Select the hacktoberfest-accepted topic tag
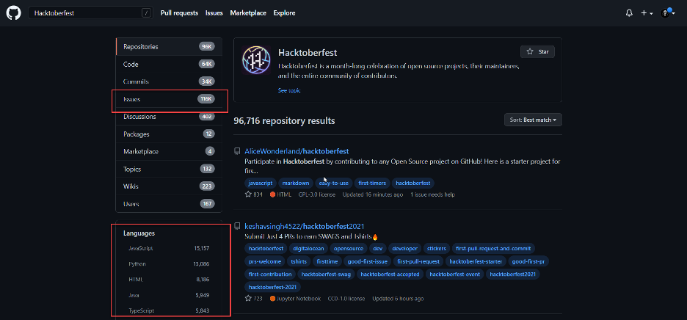This screenshot has height=320, width=687. click(390, 274)
